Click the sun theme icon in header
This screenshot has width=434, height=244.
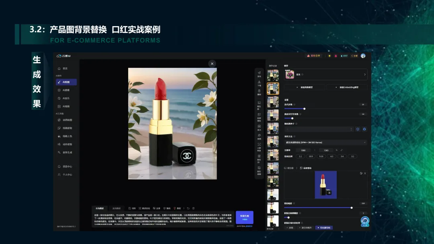pos(330,56)
